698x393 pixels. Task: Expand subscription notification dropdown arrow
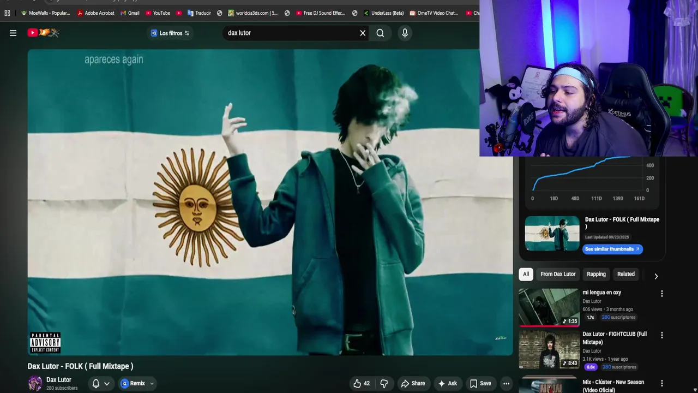click(x=107, y=383)
